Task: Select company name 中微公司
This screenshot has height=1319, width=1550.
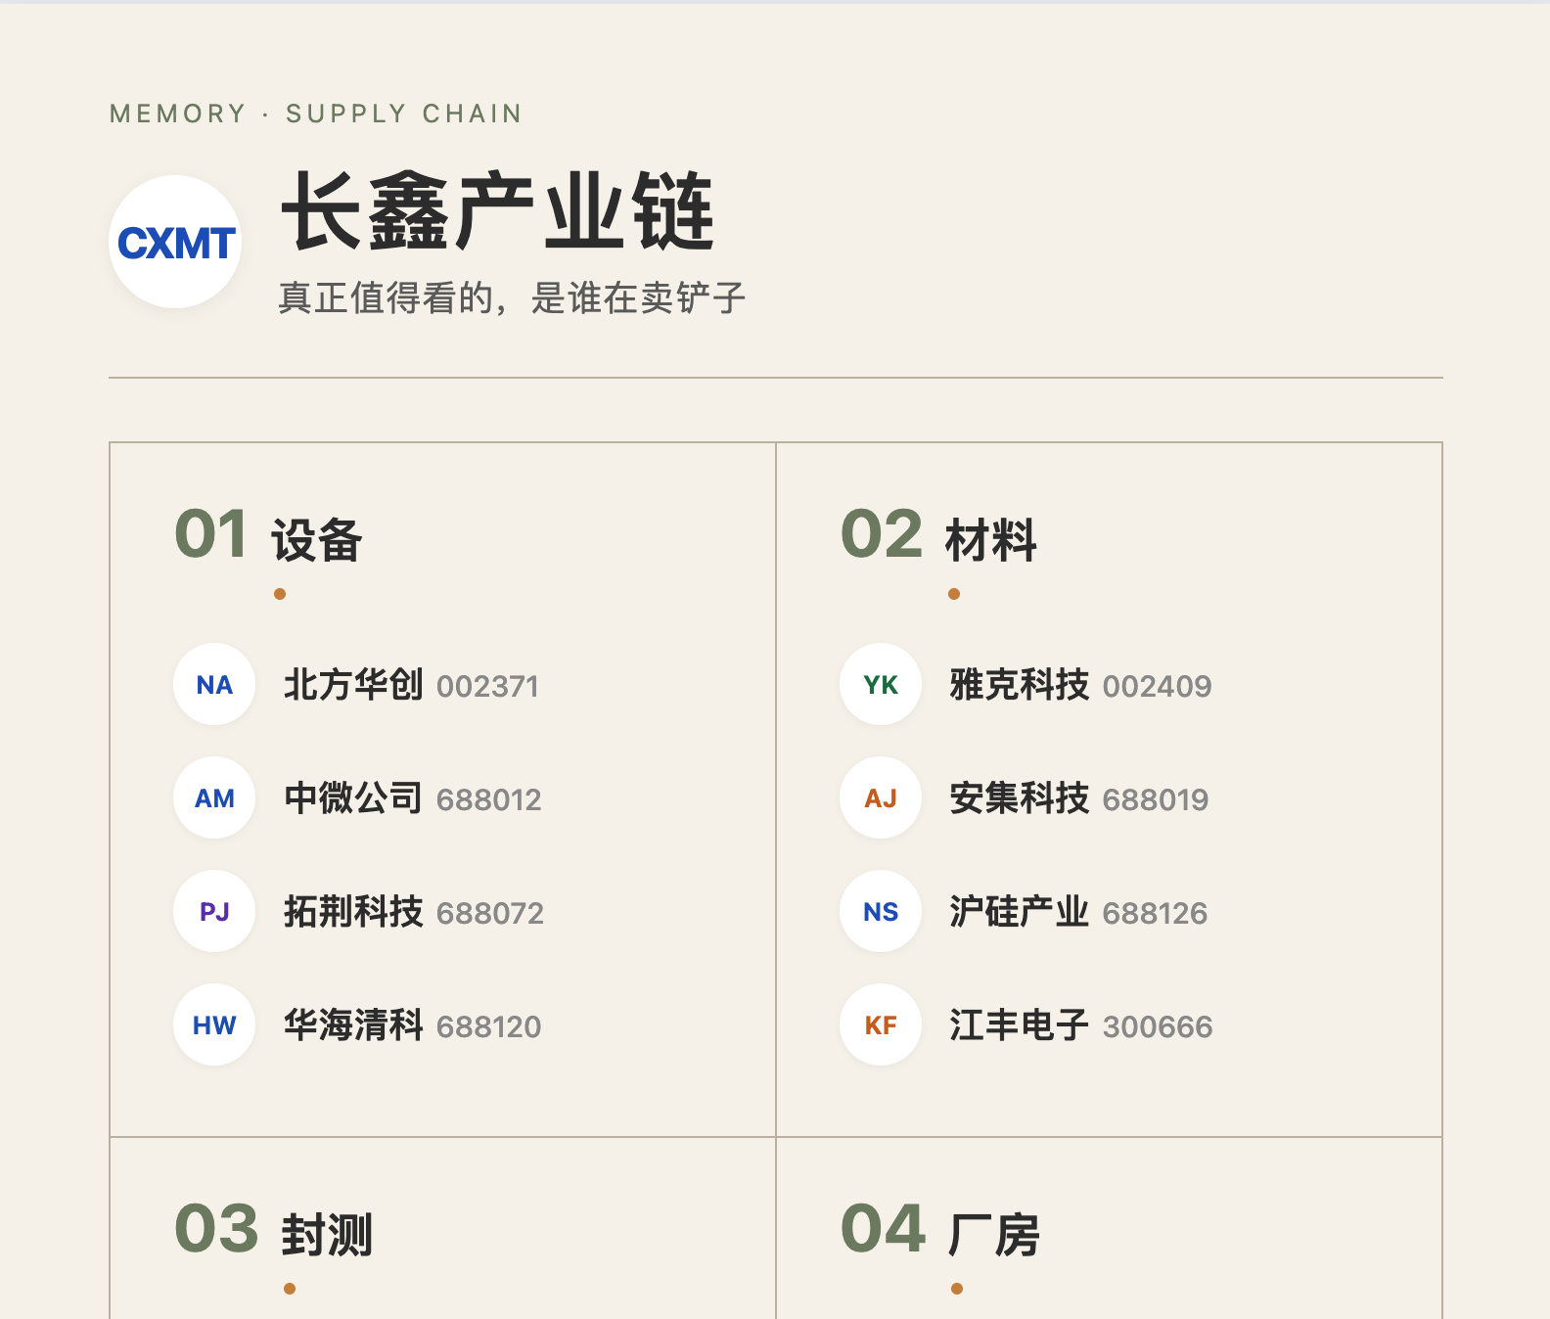Action: pos(353,798)
